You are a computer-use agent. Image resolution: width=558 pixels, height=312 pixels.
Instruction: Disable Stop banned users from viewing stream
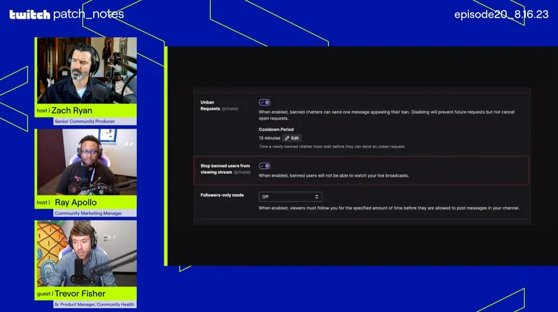click(x=265, y=166)
